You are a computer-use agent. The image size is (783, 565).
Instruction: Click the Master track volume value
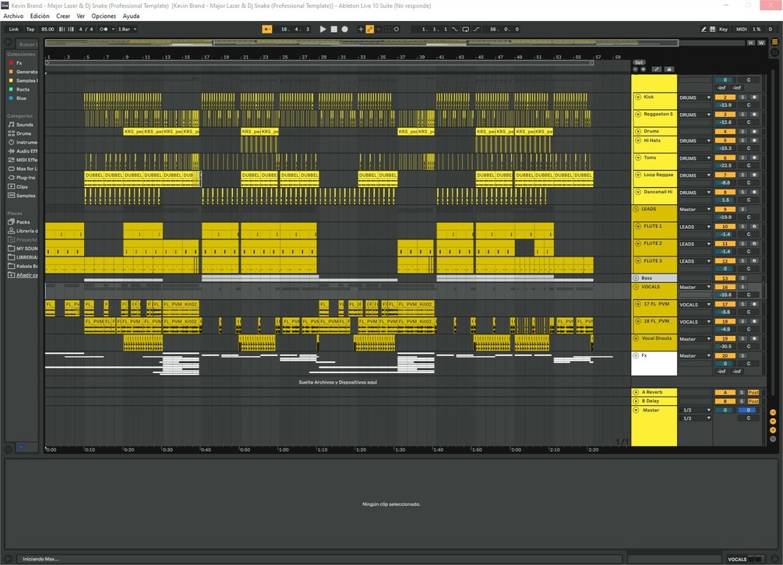click(x=725, y=410)
